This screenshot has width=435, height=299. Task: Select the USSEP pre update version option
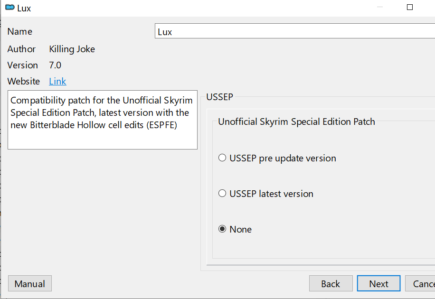pyautogui.click(x=222, y=158)
